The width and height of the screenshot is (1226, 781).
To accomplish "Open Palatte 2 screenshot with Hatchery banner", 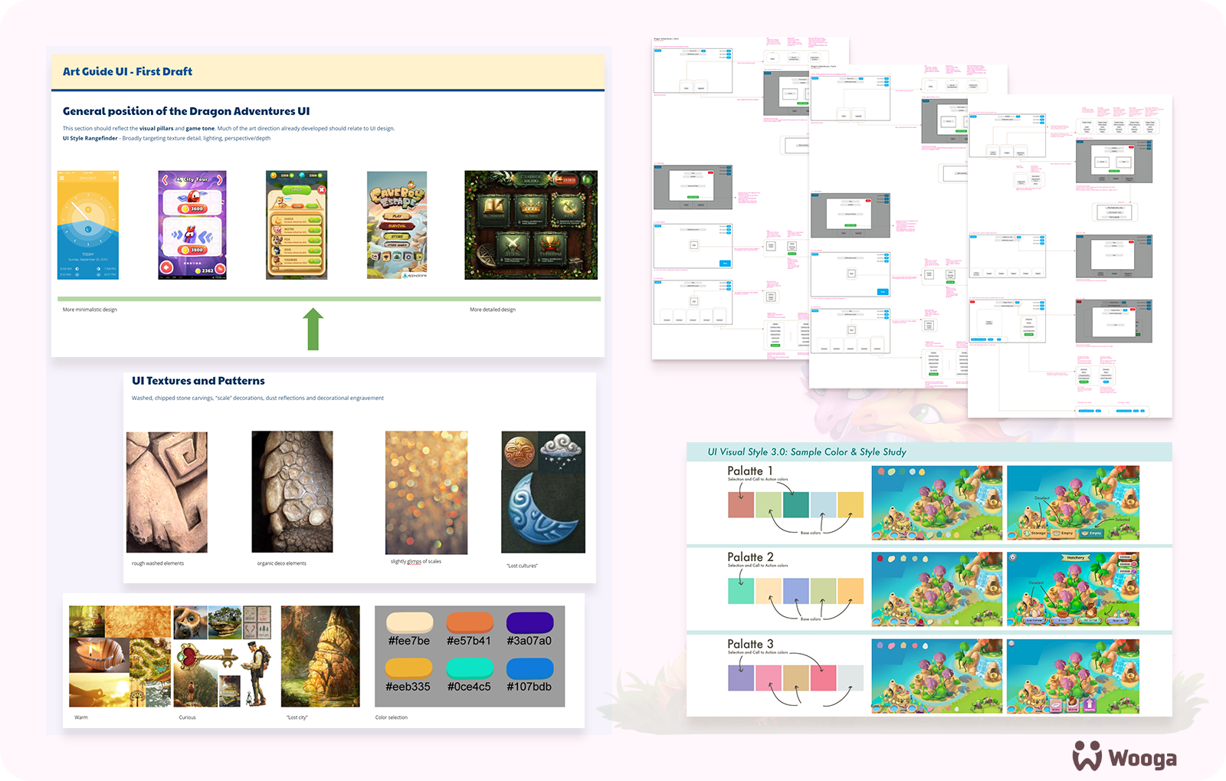I will (x=1073, y=589).
